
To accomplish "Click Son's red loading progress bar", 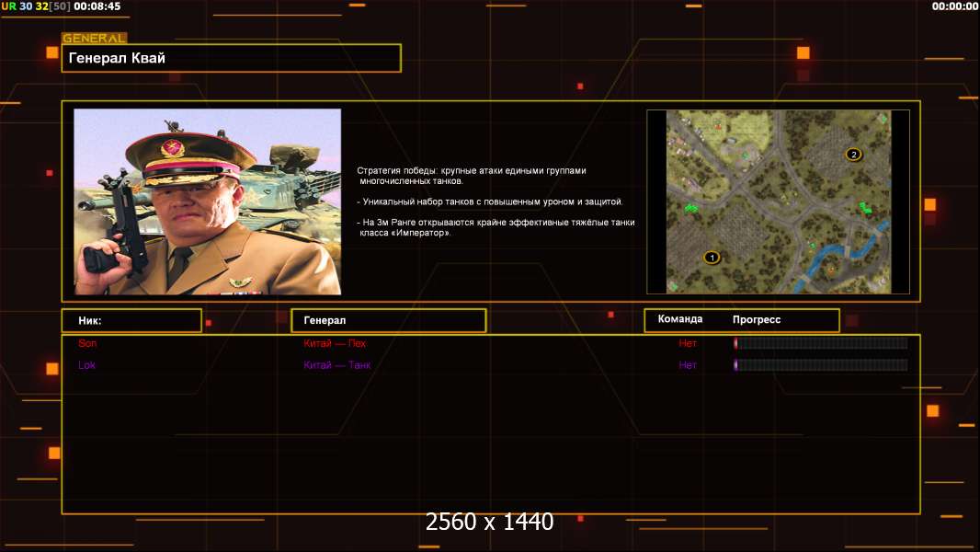I will [820, 343].
